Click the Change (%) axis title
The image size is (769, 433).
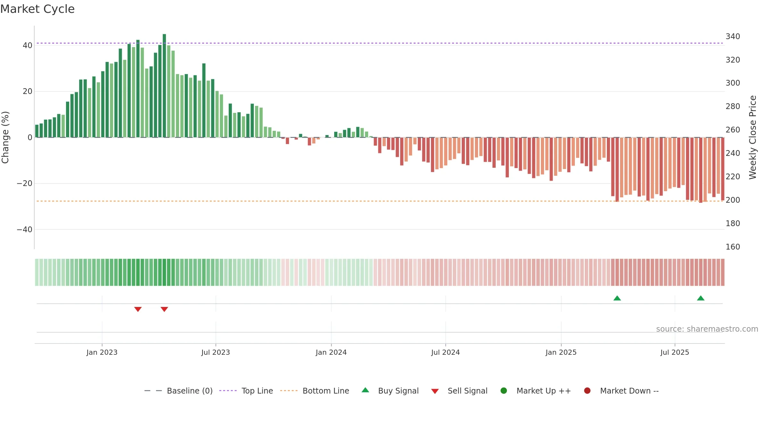(x=5, y=137)
